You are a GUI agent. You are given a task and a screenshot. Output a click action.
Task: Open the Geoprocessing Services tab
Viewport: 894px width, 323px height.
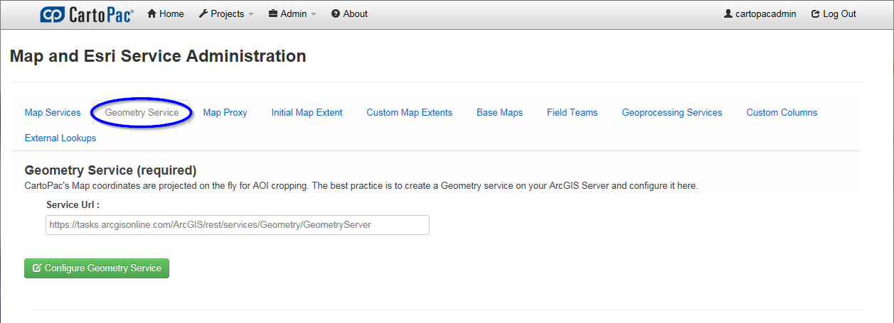pos(672,112)
